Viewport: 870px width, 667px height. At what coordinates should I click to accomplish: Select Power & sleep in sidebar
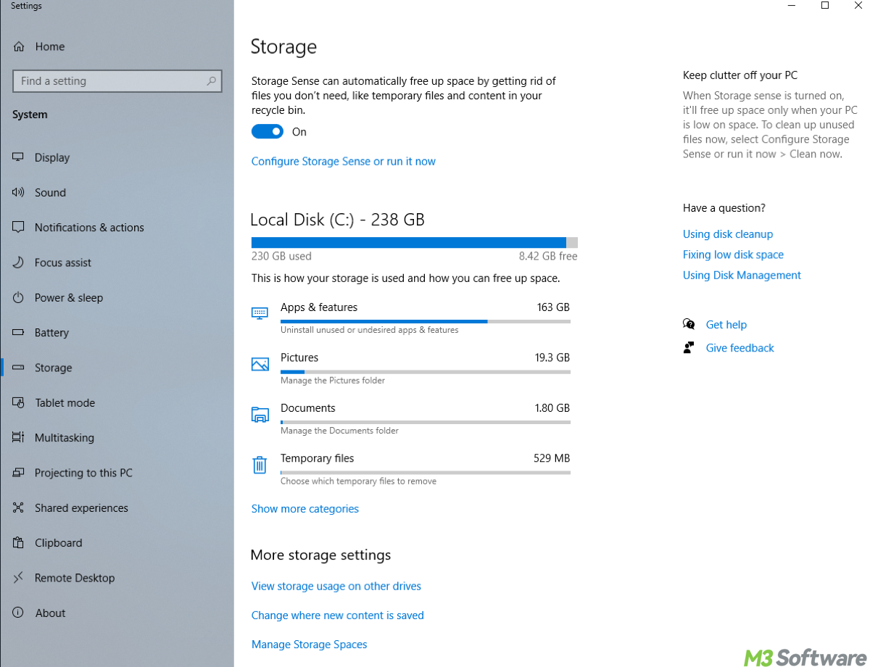coord(69,297)
